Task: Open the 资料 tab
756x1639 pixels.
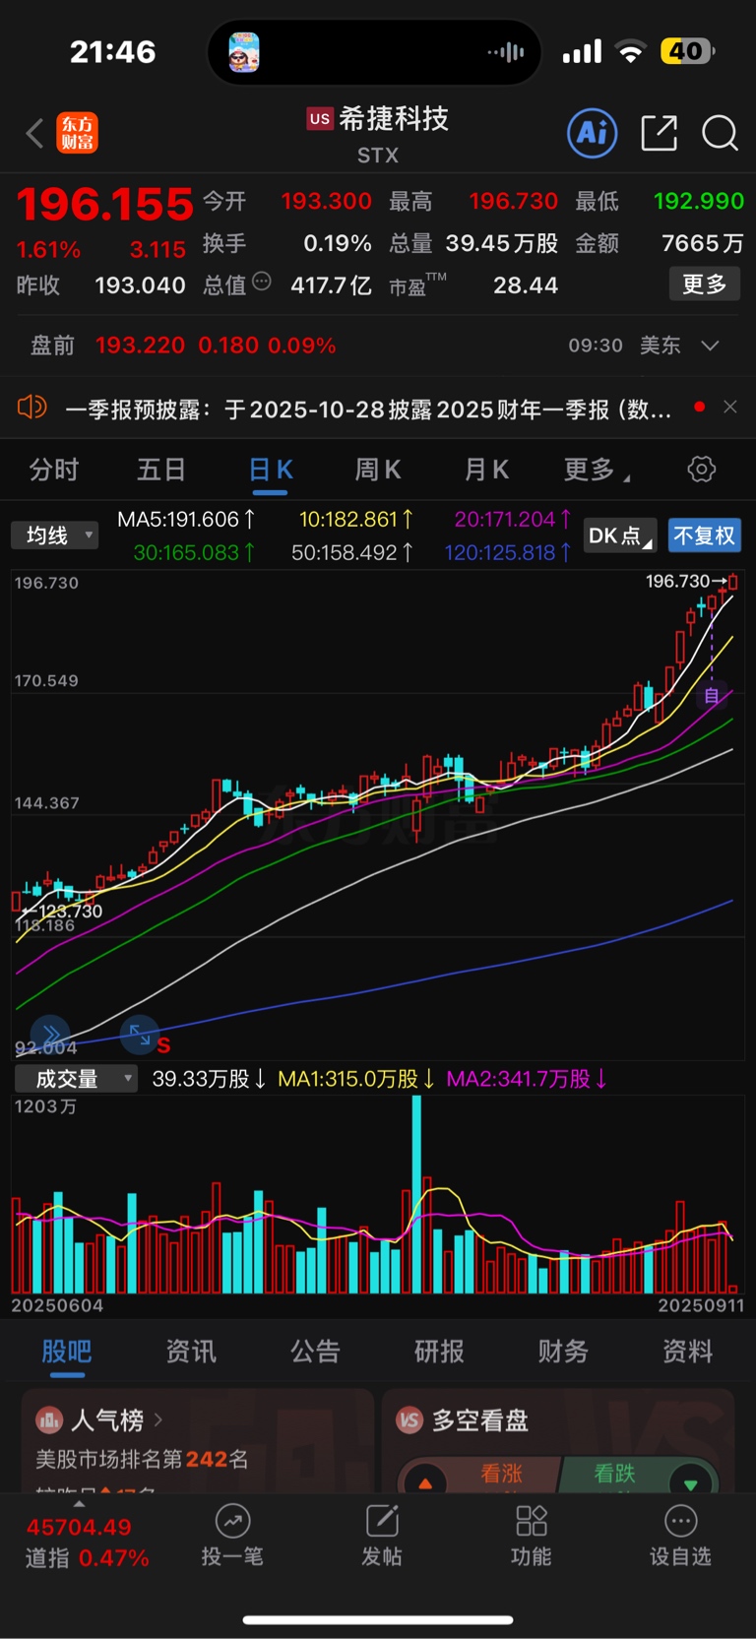Action: pyautogui.click(x=687, y=1352)
